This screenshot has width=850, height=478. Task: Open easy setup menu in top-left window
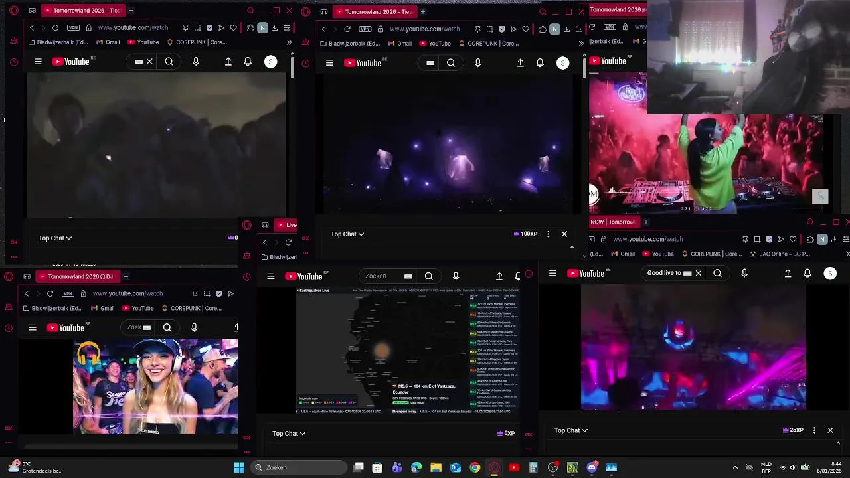[286, 28]
